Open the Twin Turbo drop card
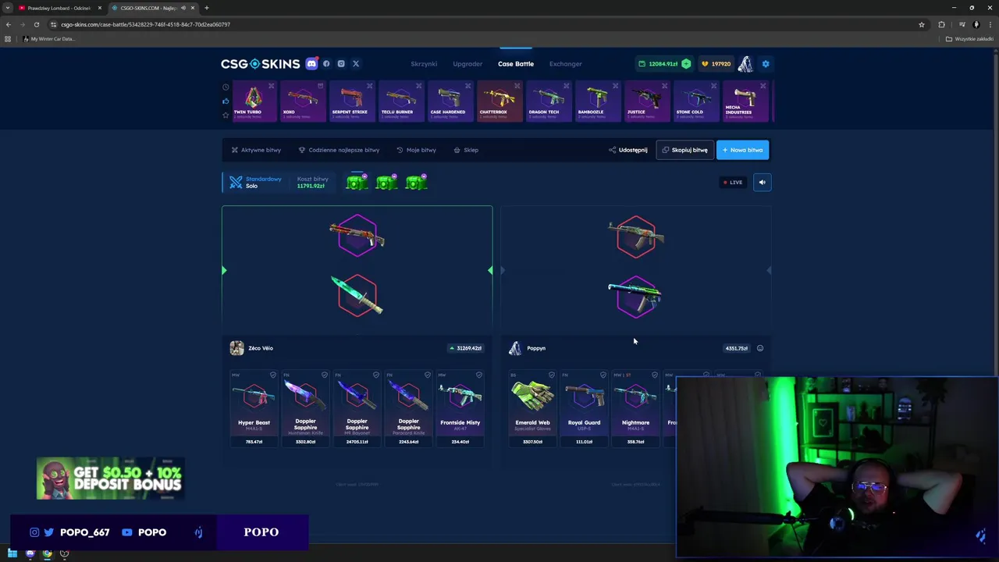The height and width of the screenshot is (562, 999). pyautogui.click(x=254, y=101)
